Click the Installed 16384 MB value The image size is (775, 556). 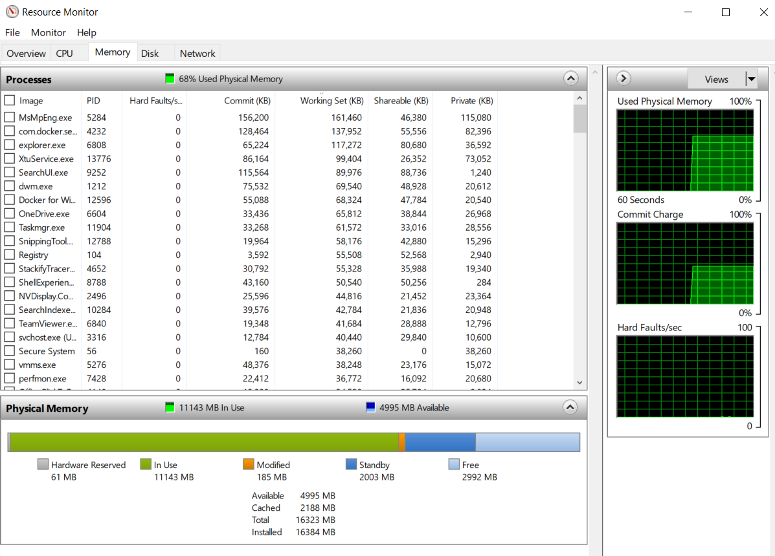(315, 532)
